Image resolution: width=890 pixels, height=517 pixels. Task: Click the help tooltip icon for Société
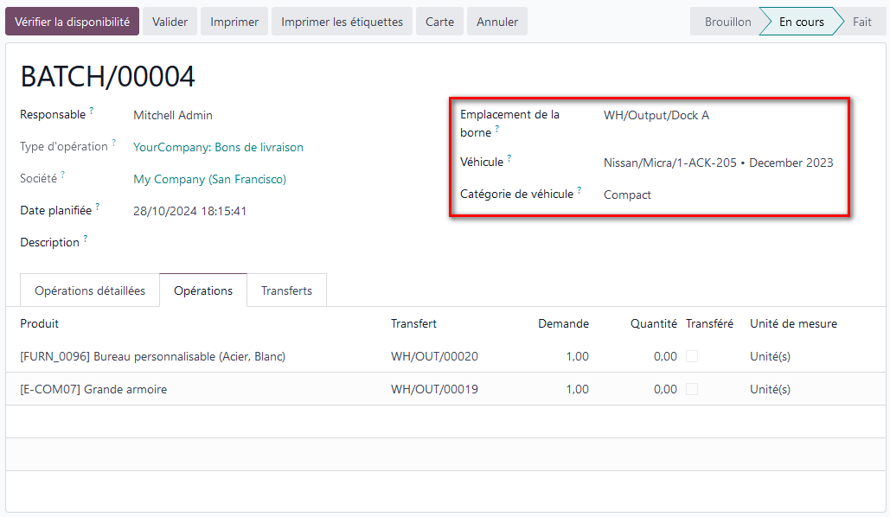63,175
